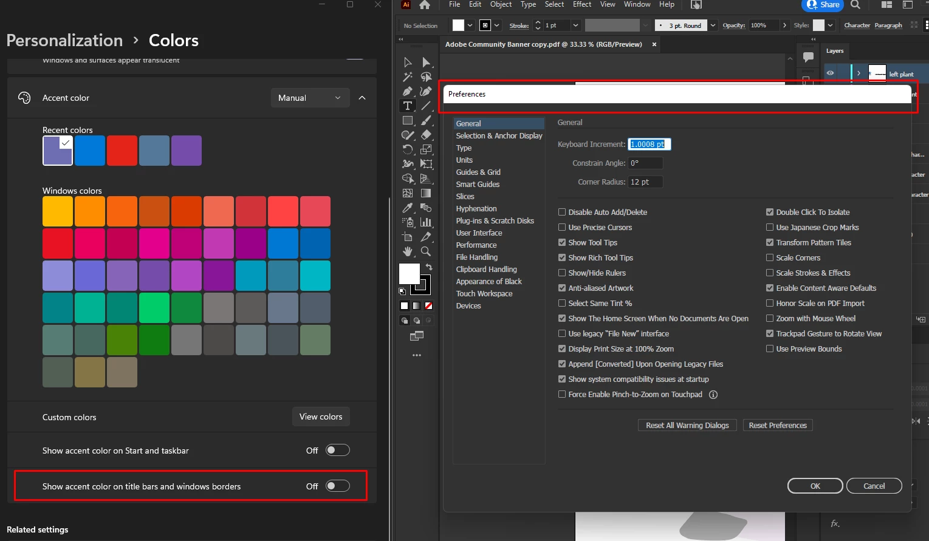
Task: Select the Lasso tool
Action: pos(426,77)
